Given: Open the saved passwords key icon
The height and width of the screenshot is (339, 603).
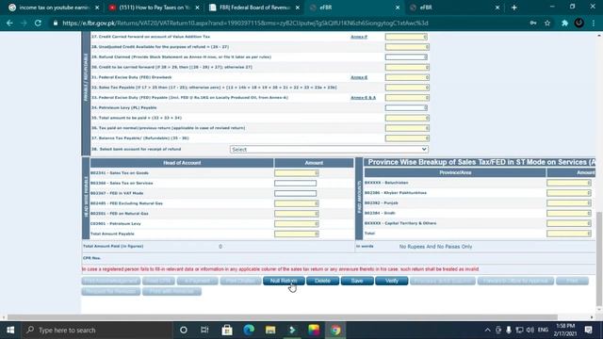Looking at the screenshot, I should (x=533, y=23).
